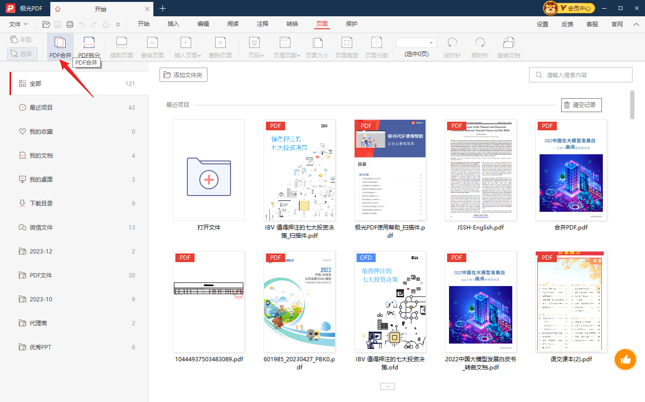Click the 清空记录 button
Image resolution: width=645 pixels, height=402 pixels.
pos(581,105)
